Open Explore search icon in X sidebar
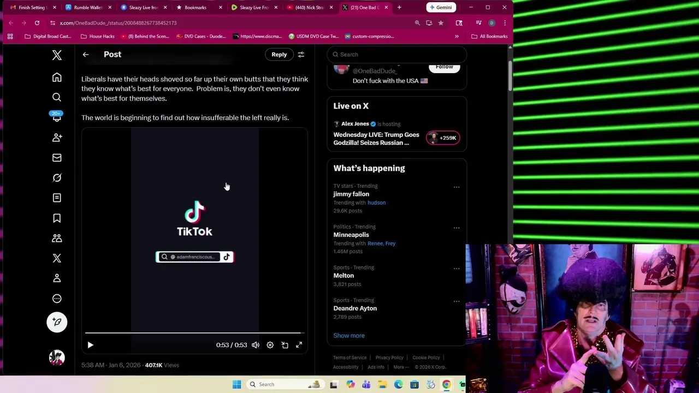Viewport: 699px width, 393px height. click(x=57, y=97)
